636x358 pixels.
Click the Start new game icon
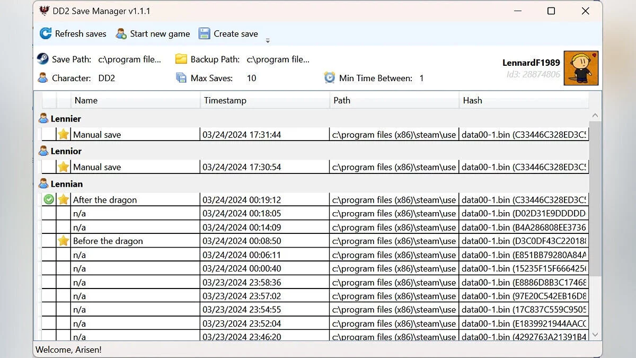[121, 33]
